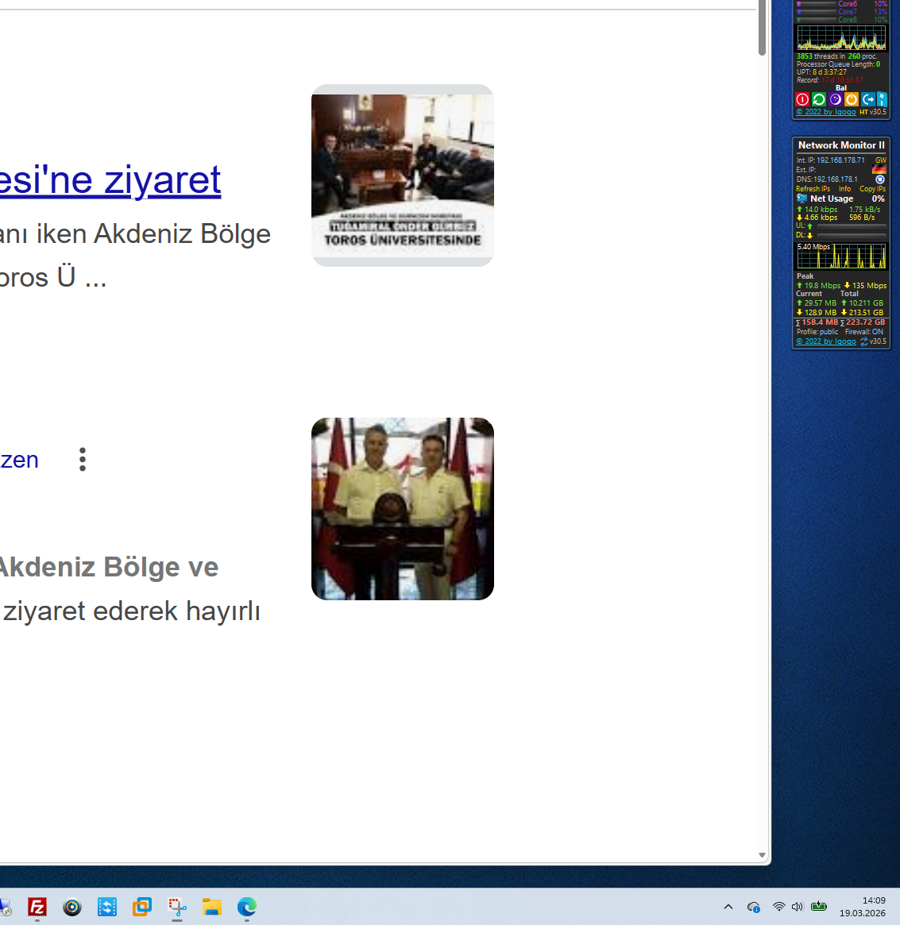The height and width of the screenshot is (925, 900).
Task: Open the volume control in the system tray
Action: (x=798, y=907)
